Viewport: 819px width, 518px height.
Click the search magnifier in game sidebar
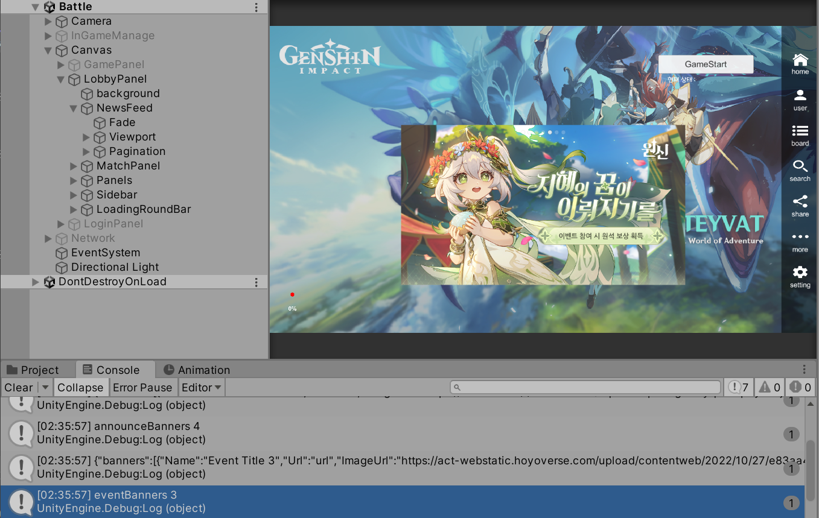(800, 166)
